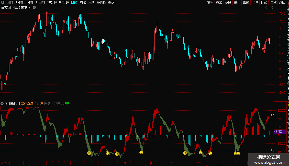Switch to 周线 weekly chart tab
Screen dimensions: 289x166
coord(83,2)
